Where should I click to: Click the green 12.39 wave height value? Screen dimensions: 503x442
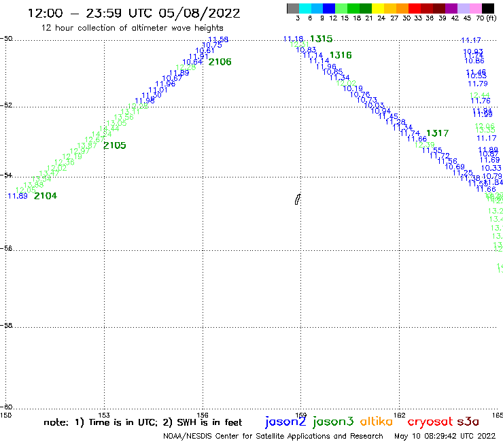point(424,145)
